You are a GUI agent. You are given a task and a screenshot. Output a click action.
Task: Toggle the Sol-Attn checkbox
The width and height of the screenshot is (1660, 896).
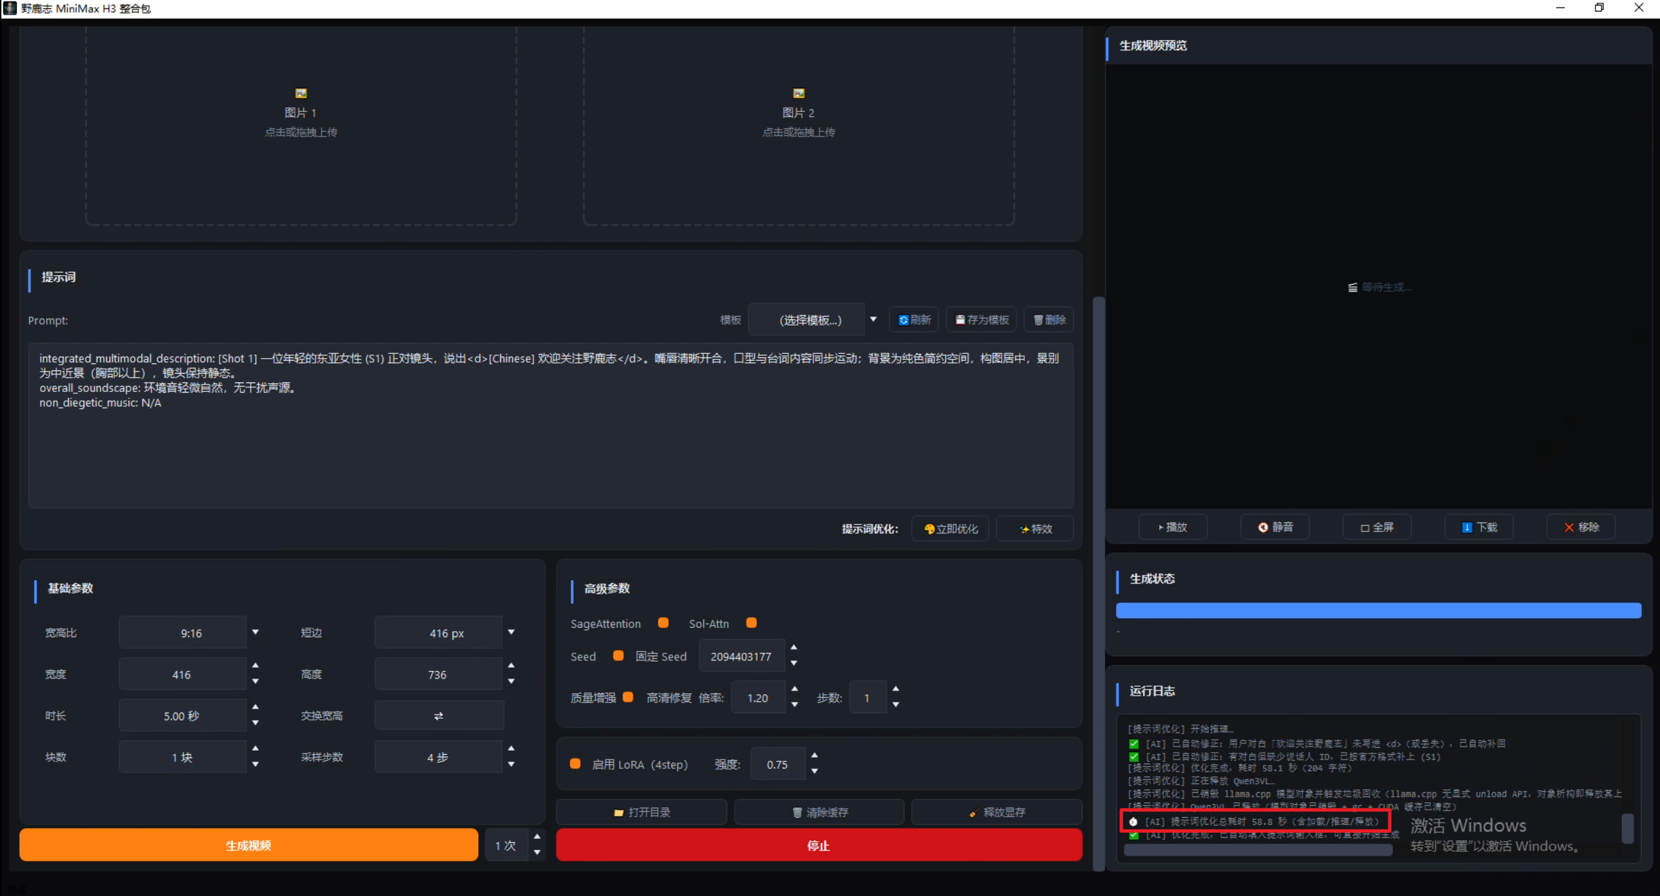point(752,623)
